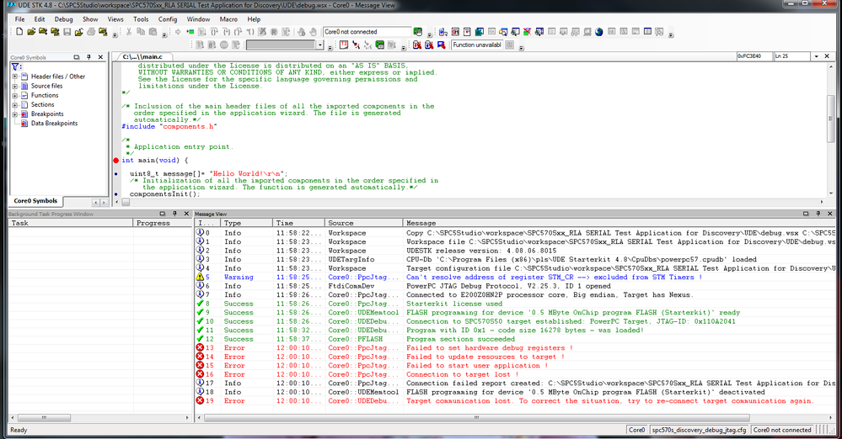Click the globe icon in views toolbar
This screenshot has height=439, width=842.
[598, 32]
